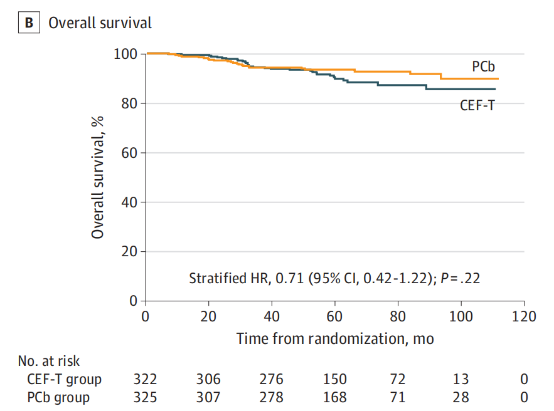Click the 150 at-risk count
Image resolution: width=554 pixels, height=411 pixels.
coord(334,379)
